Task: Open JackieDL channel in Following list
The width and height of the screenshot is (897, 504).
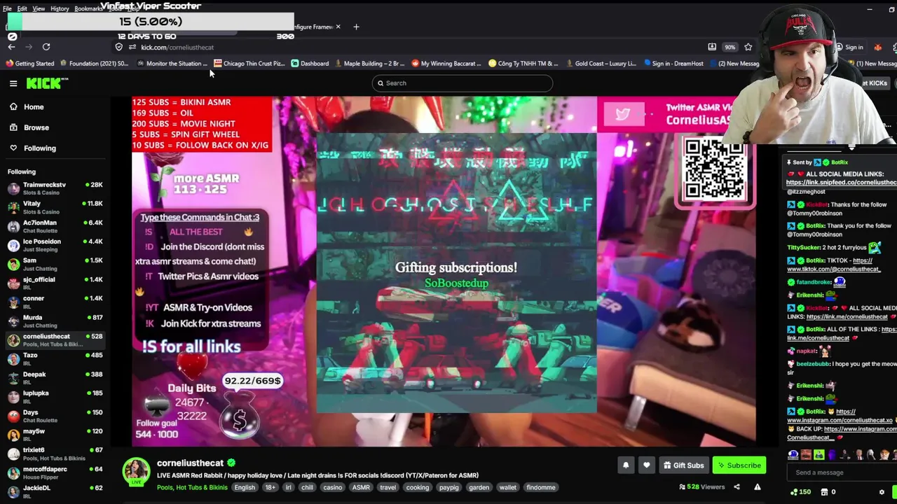Action: [x=55, y=491]
